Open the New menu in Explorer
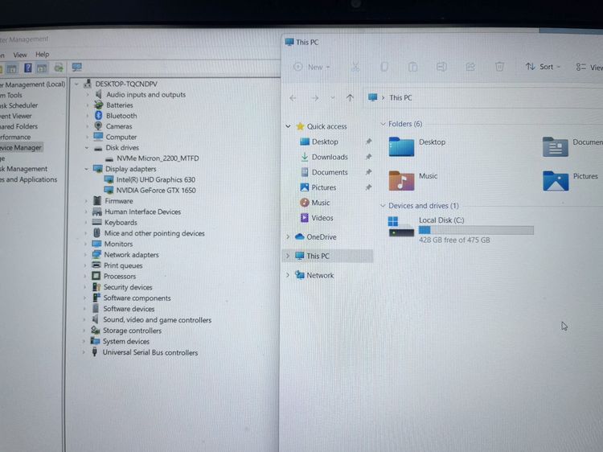The width and height of the screenshot is (603, 452). click(312, 67)
